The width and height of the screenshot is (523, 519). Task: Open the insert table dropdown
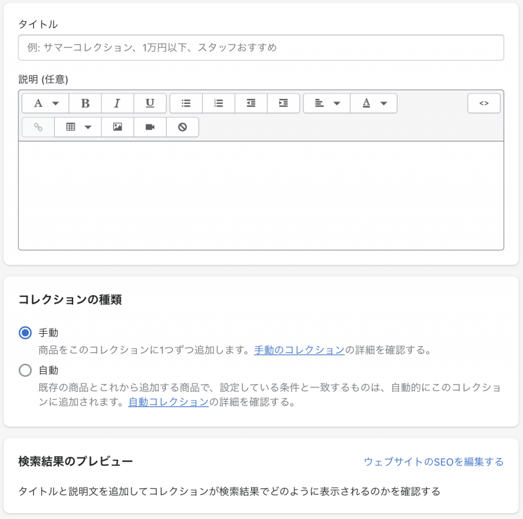click(78, 127)
